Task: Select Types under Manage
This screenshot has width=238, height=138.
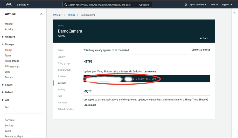Action: tap(8, 55)
